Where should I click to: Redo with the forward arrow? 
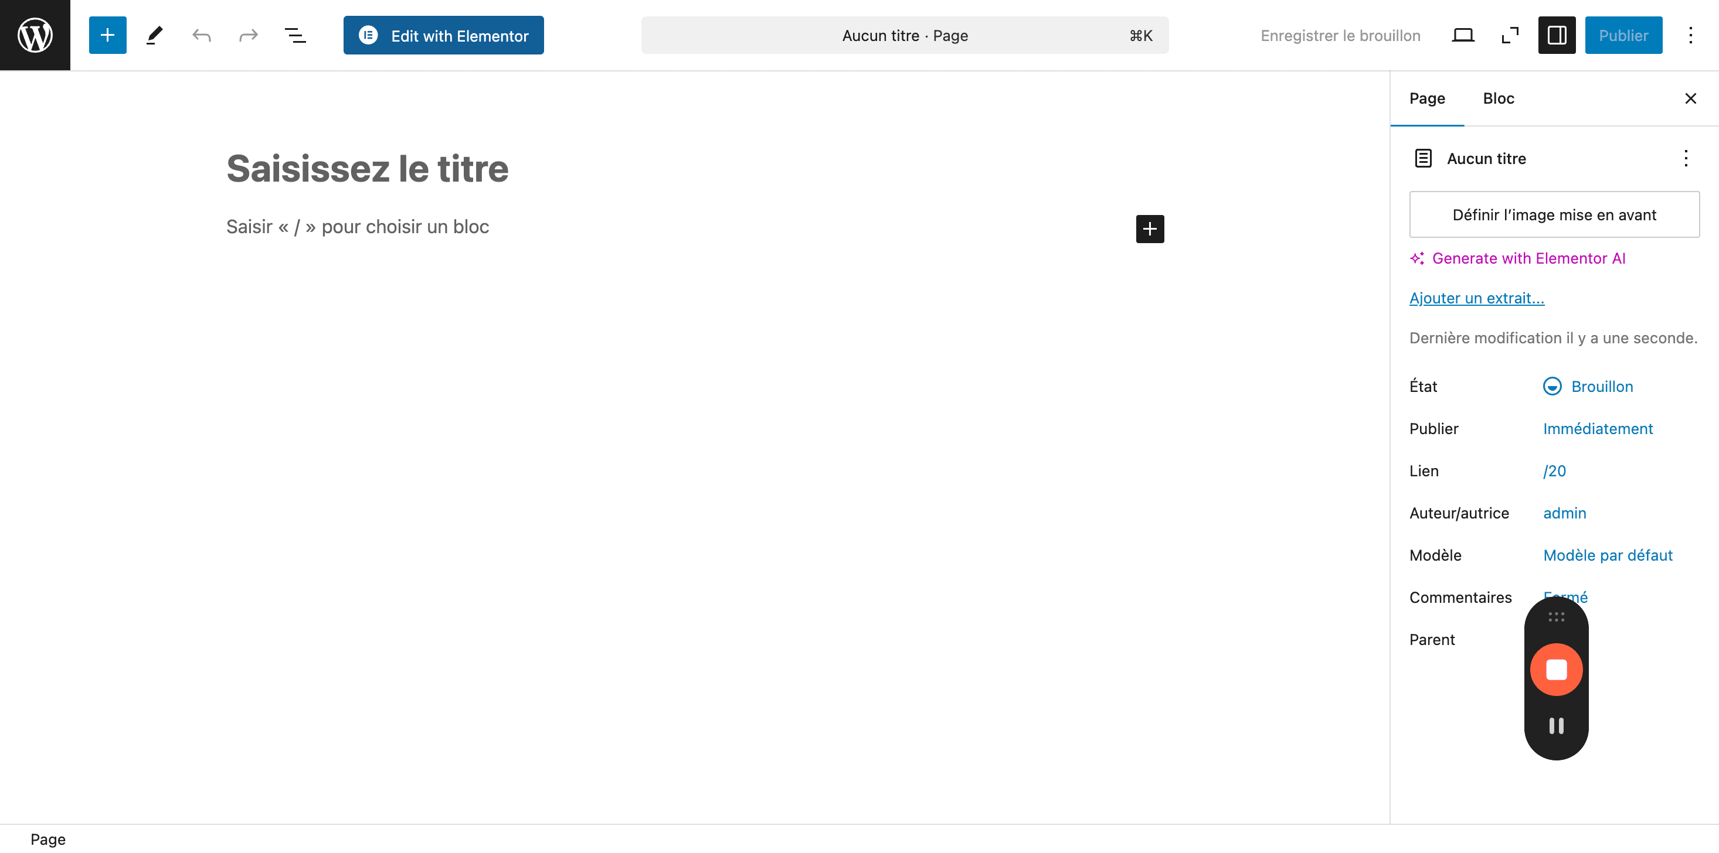(248, 35)
